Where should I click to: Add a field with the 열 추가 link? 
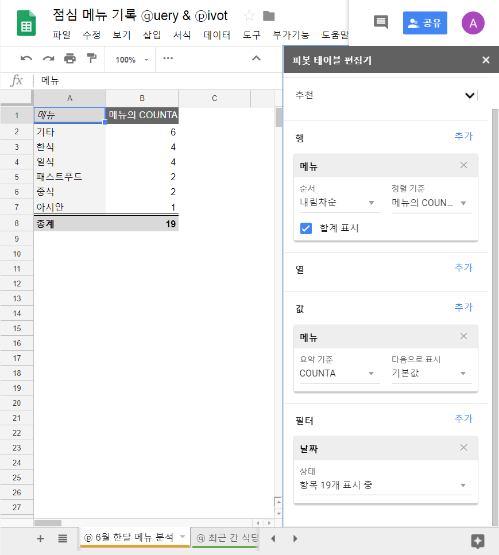tap(463, 267)
